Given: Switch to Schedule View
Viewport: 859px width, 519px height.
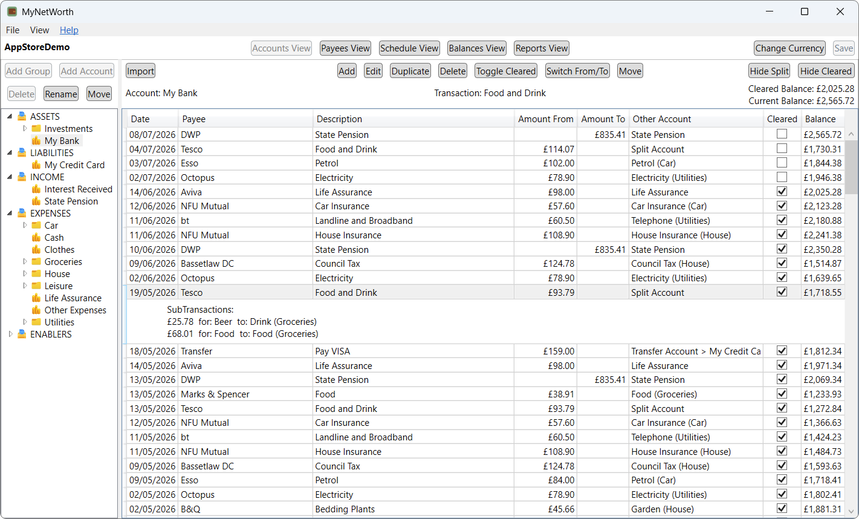Looking at the screenshot, I should [x=409, y=48].
